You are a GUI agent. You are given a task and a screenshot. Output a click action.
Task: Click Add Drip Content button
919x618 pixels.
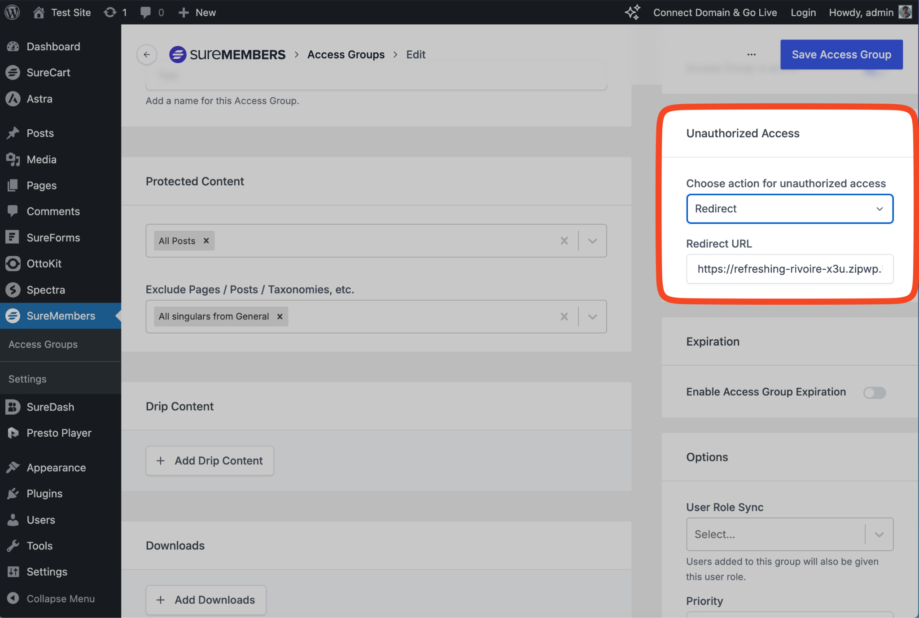[210, 460]
